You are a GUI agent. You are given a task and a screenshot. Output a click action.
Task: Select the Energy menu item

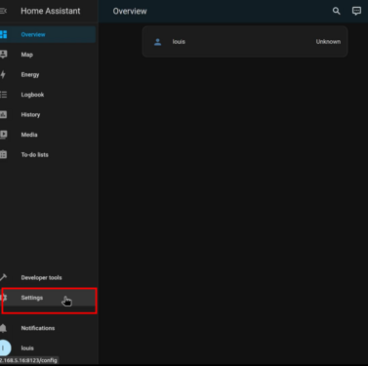click(48, 74)
